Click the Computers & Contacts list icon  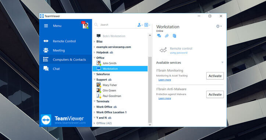point(46,59)
